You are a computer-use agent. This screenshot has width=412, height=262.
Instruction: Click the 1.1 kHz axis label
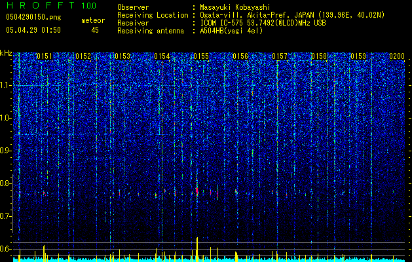pyautogui.click(x=6, y=85)
